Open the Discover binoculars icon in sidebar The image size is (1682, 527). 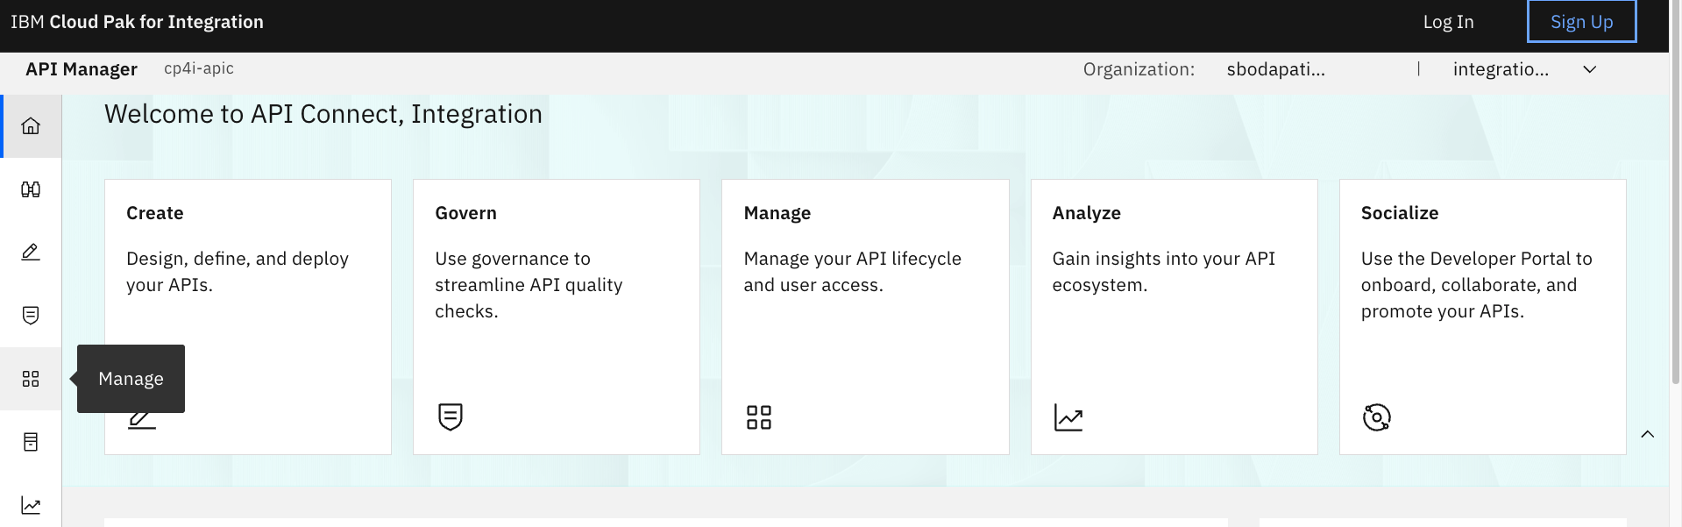(x=31, y=189)
